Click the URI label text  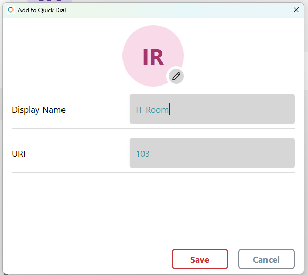(x=18, y=154)
